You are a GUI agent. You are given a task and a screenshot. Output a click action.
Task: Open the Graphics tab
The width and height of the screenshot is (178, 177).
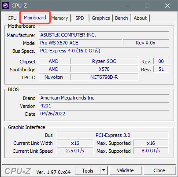[x=101, y=18]
